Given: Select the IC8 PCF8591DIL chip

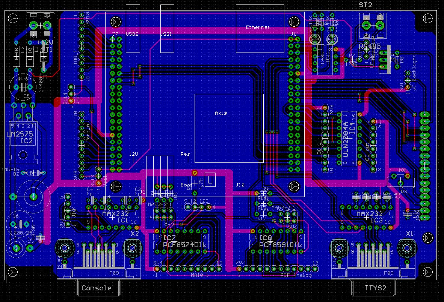Looking at the screenshot, I should coord(277,242).
